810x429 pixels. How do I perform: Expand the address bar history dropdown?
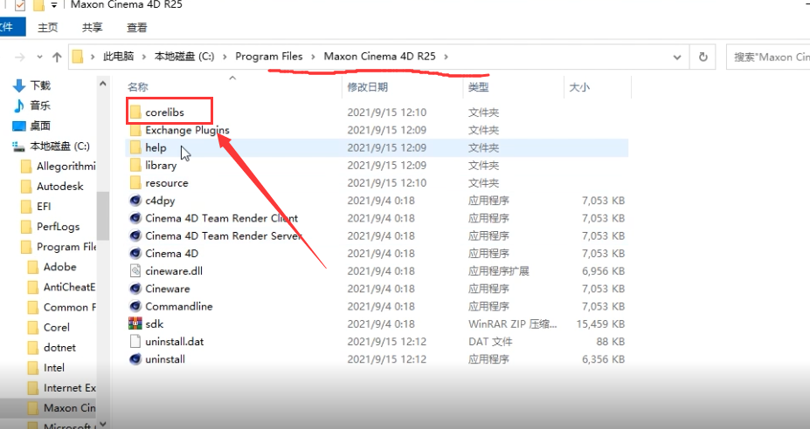pos(676,58)
